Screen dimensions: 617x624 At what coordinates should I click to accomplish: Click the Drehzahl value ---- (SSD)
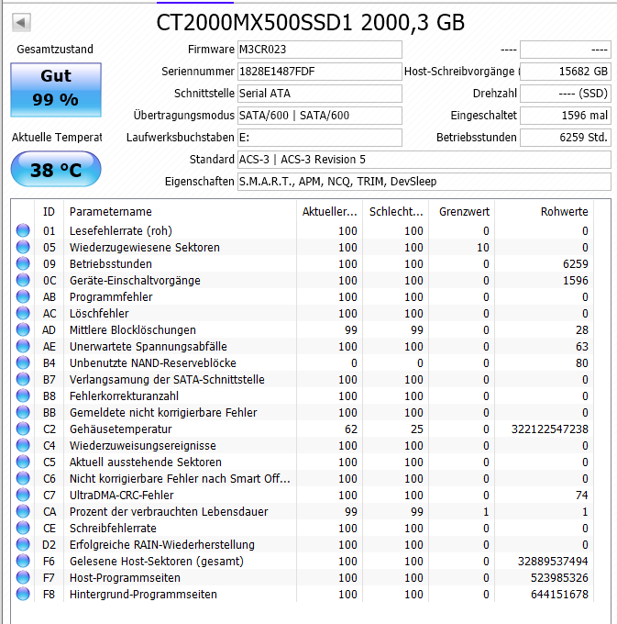[566, 94]
